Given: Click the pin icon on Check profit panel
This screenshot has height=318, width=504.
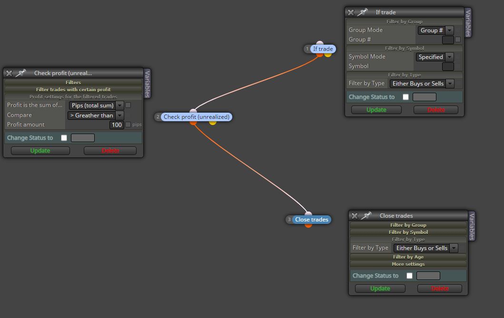Looking at the screenshot, I should click(20, 73).
